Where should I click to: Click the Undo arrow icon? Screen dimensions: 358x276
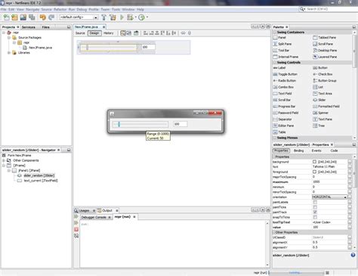[43, 17]
